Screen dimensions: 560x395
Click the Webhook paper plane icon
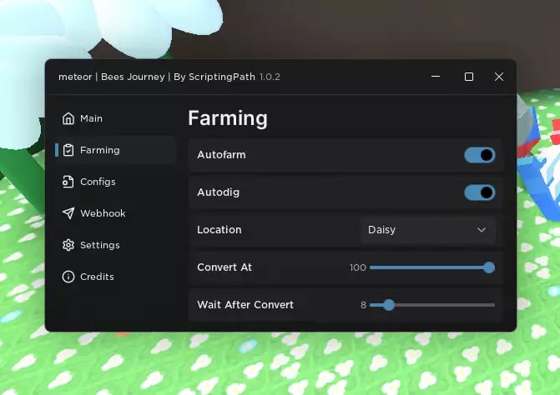[68, 213]
